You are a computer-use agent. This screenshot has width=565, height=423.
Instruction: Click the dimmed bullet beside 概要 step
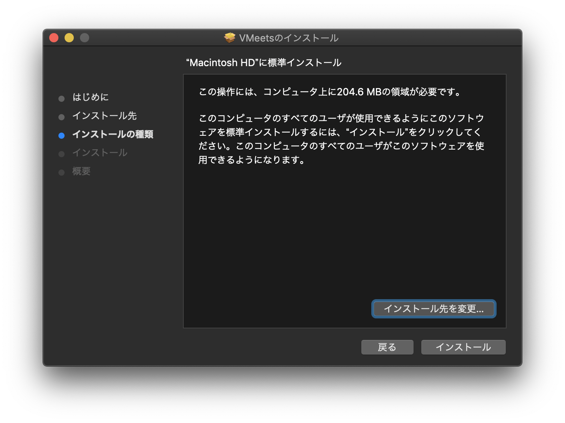coord(61,173)
